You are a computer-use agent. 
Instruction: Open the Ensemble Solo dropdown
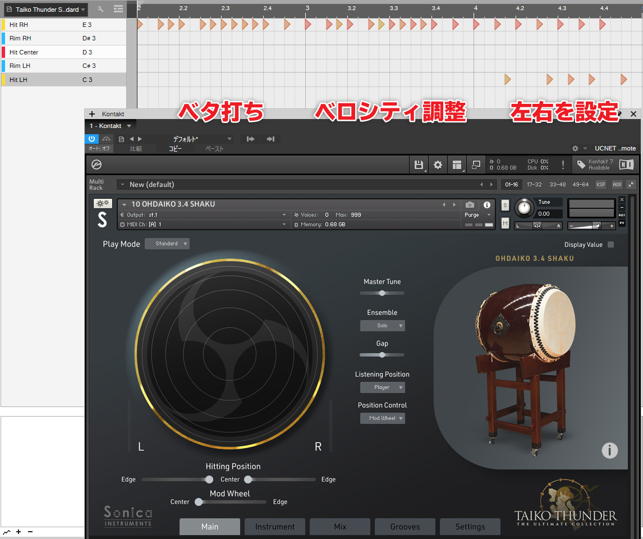click(382, 326)
